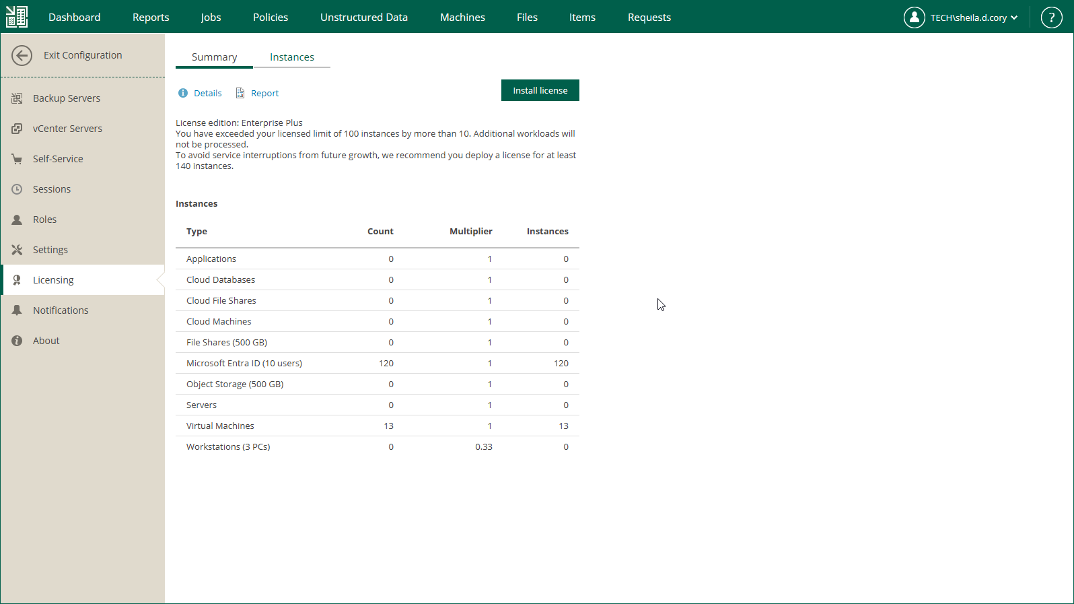Click the Backup Servers sidebar icon
The width and height of the screenshot is (1074, 604).
click(17, 98)
